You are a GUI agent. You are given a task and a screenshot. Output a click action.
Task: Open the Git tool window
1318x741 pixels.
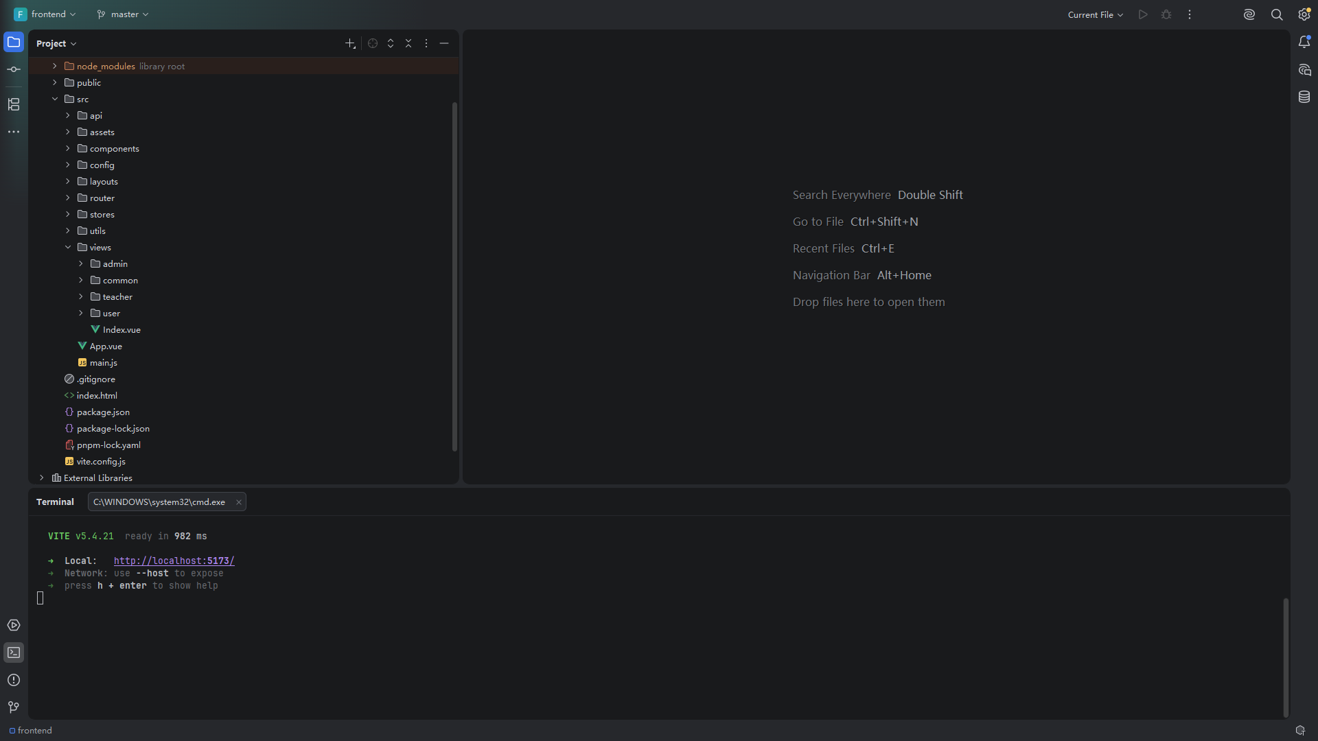[14, 707]
